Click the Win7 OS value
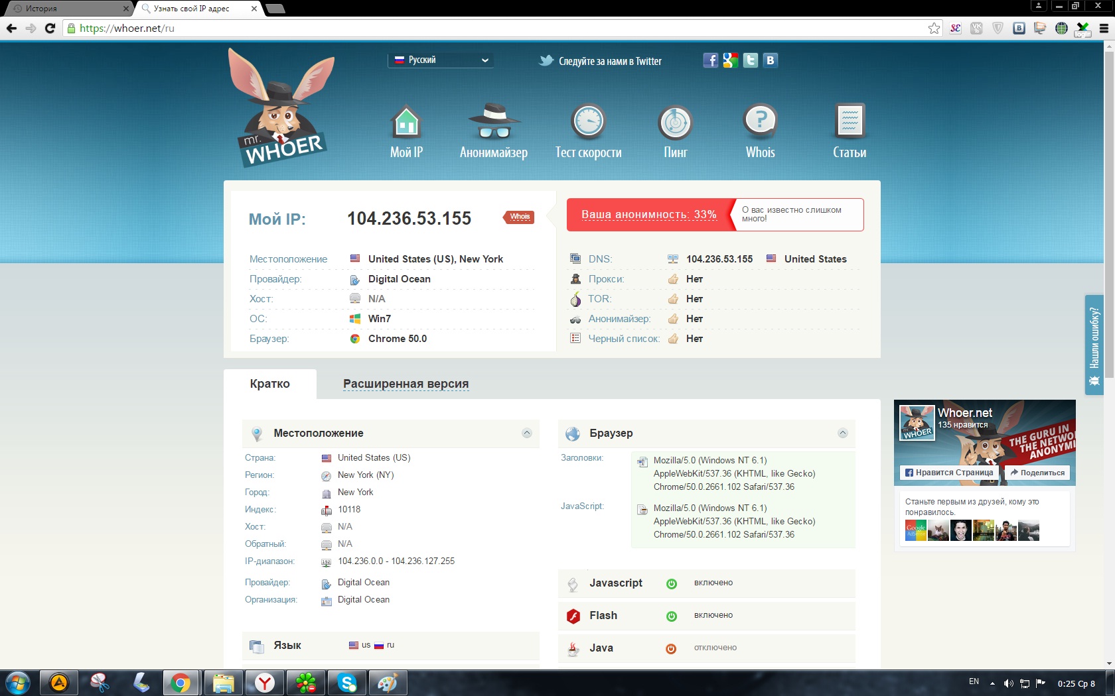The width and height of the screenshot is (1115, 696). (x=380, y=319)
